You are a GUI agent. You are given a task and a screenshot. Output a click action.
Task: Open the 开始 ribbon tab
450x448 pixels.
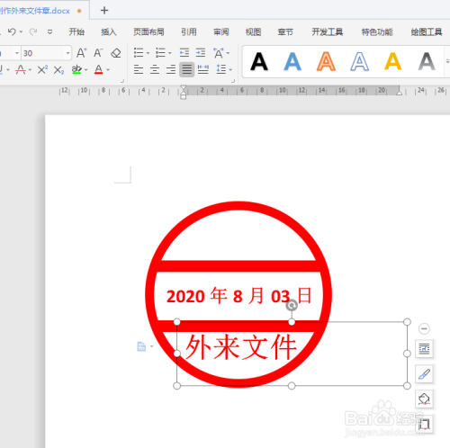tap(76, 31)
